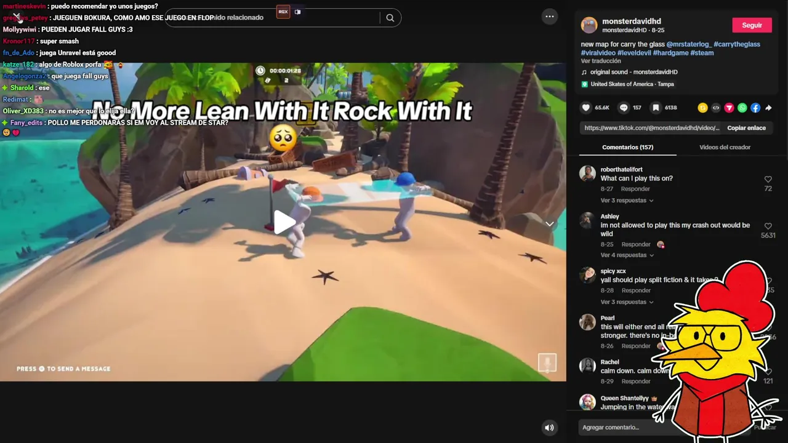Send to friends with red arrow icon
This screenshot has height=443, width=788.
(729, 108)
